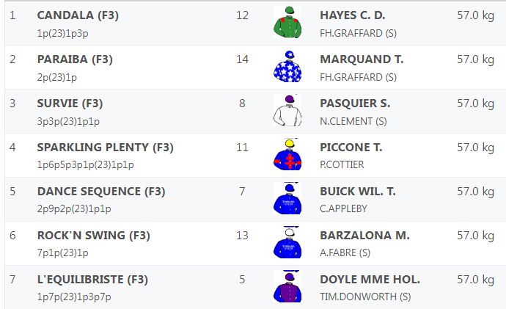Select trainer A.FABRE (S) text
Viewport: 506px width, 309px height.
(x=345, y=252)
